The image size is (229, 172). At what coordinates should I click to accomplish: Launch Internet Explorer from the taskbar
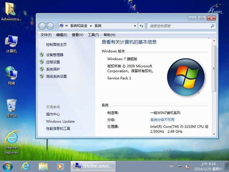tap(25, 166)
